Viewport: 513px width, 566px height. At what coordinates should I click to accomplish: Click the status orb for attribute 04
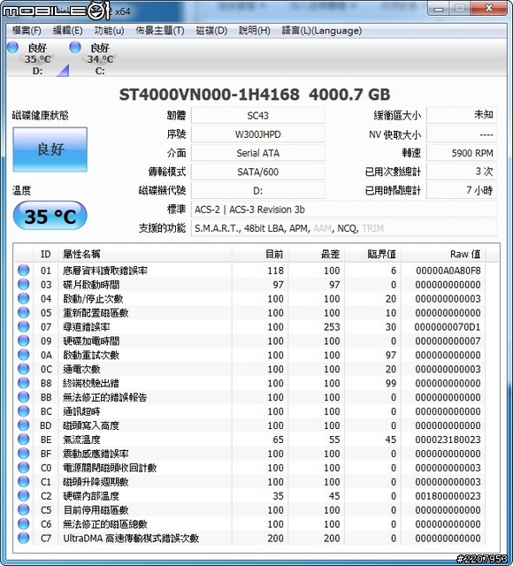(x=24, y=299)
